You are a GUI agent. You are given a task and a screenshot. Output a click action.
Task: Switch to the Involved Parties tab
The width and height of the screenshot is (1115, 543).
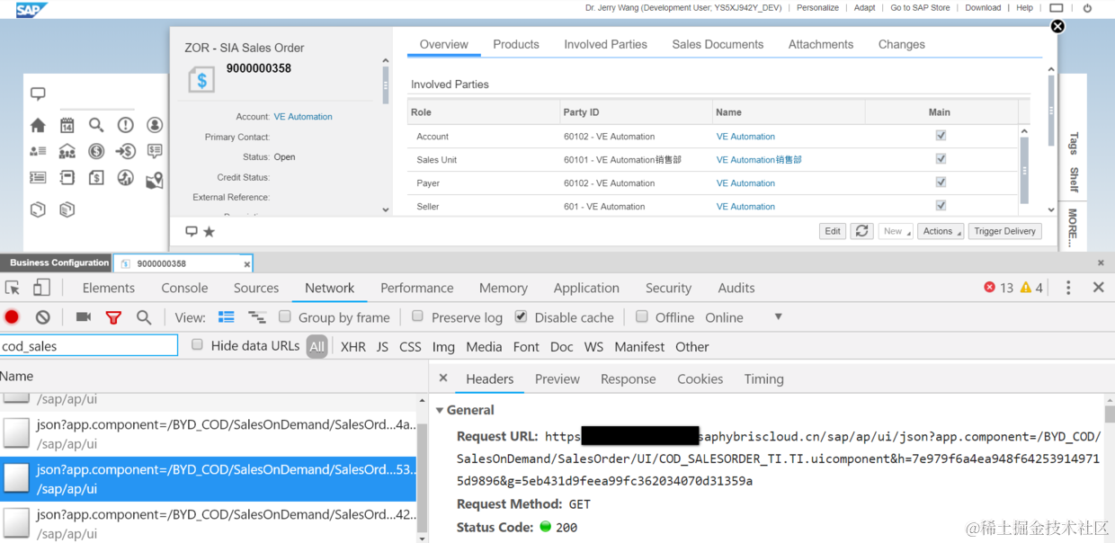click(605, 44)
